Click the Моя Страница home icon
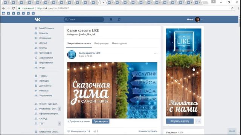241x135 pixels. click(x=36, y=28)
